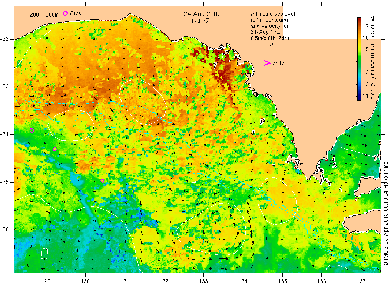Viewport: 391px width, 287px height.
Task: Click the '200 1000m' depth contour label
Action: tap(44, 15)
